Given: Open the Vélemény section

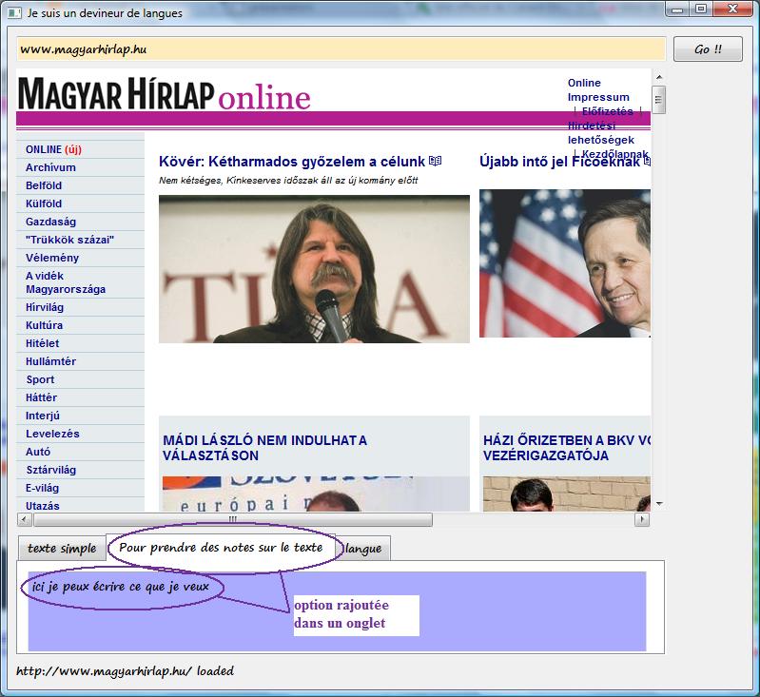Looking at the screenshot, I should pyautogui.click(x=52, y=258).
